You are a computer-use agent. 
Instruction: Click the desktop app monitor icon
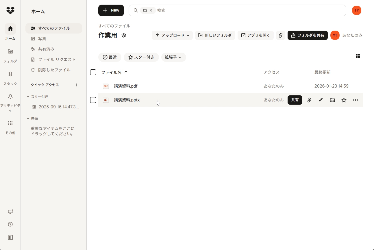coord(10,212)
